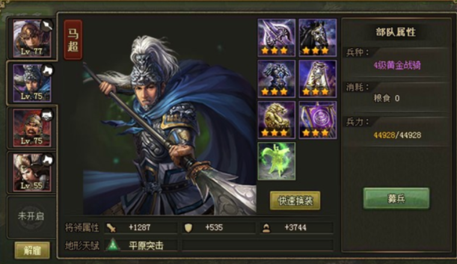Image resolution: width=457 pixels, height=264 pixels.
Task: Click the 解雇 dismiss button
Action: coord(32,250)
